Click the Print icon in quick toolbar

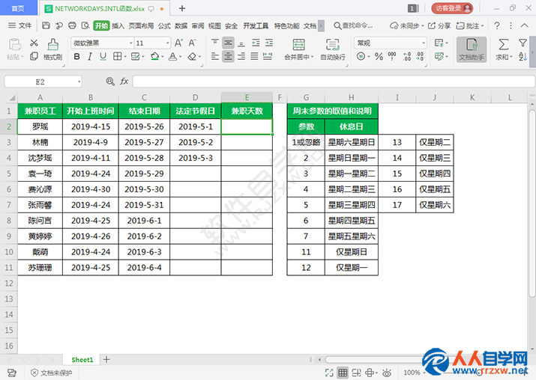(72, 25)
